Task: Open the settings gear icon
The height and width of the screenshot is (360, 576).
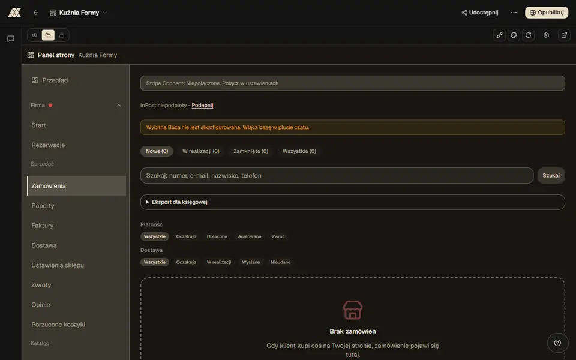Action: click(546, 35)
